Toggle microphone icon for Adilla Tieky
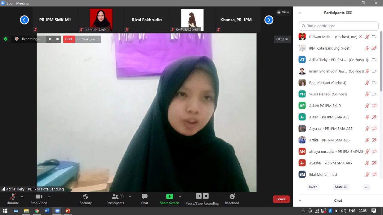Viewport: 383px width, 215px height. [x=367, y=60]
